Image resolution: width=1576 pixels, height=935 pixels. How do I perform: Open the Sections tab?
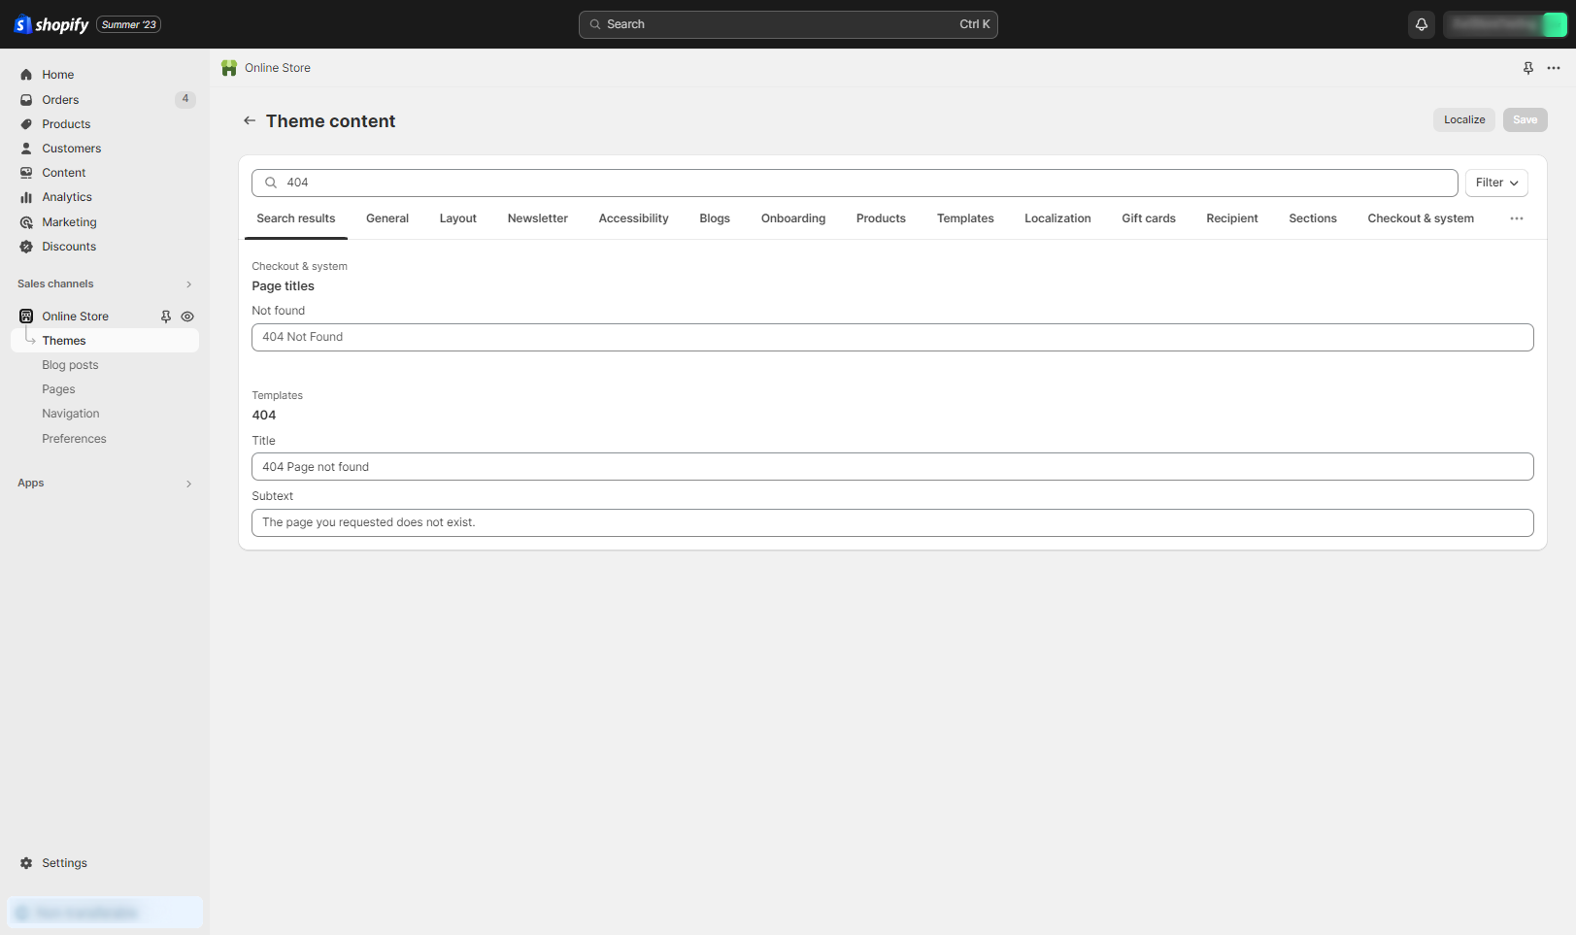point(1313,218)
